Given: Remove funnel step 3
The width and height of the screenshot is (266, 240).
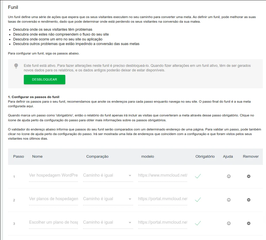Looking at the screenshot, I should (x=249, y=223).
